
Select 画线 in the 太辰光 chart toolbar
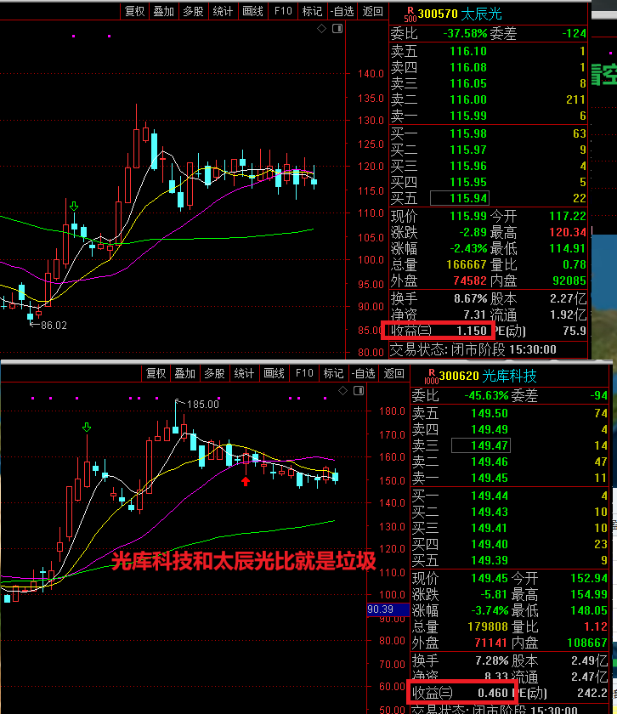(x=253, y=11)
